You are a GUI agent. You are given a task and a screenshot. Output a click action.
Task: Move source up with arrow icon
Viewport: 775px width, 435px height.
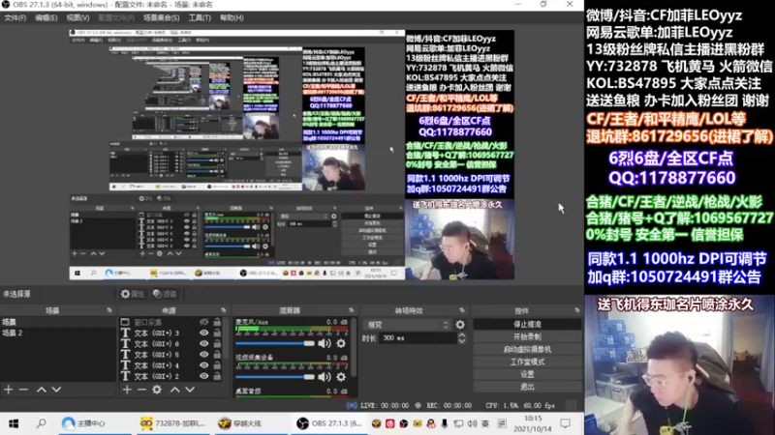pyautogui.click(x=175, y=390)
